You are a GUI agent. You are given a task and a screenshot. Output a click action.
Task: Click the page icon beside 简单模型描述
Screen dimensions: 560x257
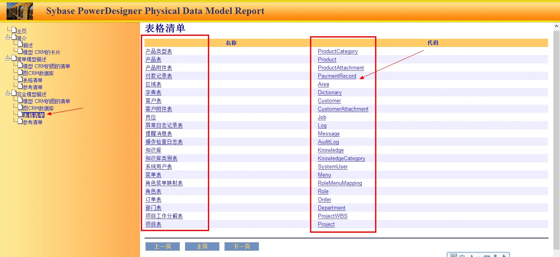(14, 58)
